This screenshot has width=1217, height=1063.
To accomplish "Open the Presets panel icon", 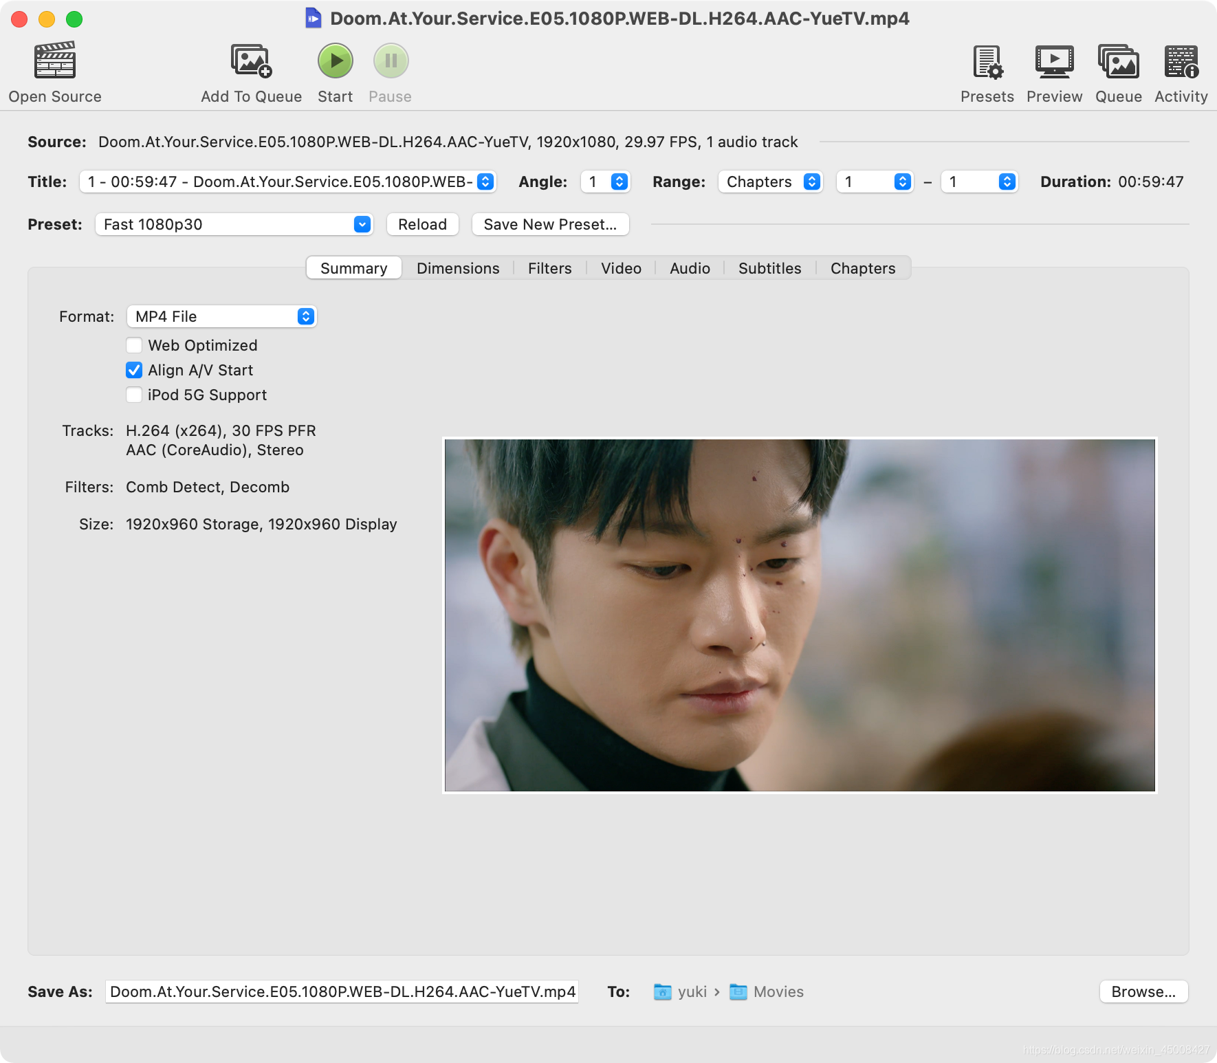I will coord(987,61).
